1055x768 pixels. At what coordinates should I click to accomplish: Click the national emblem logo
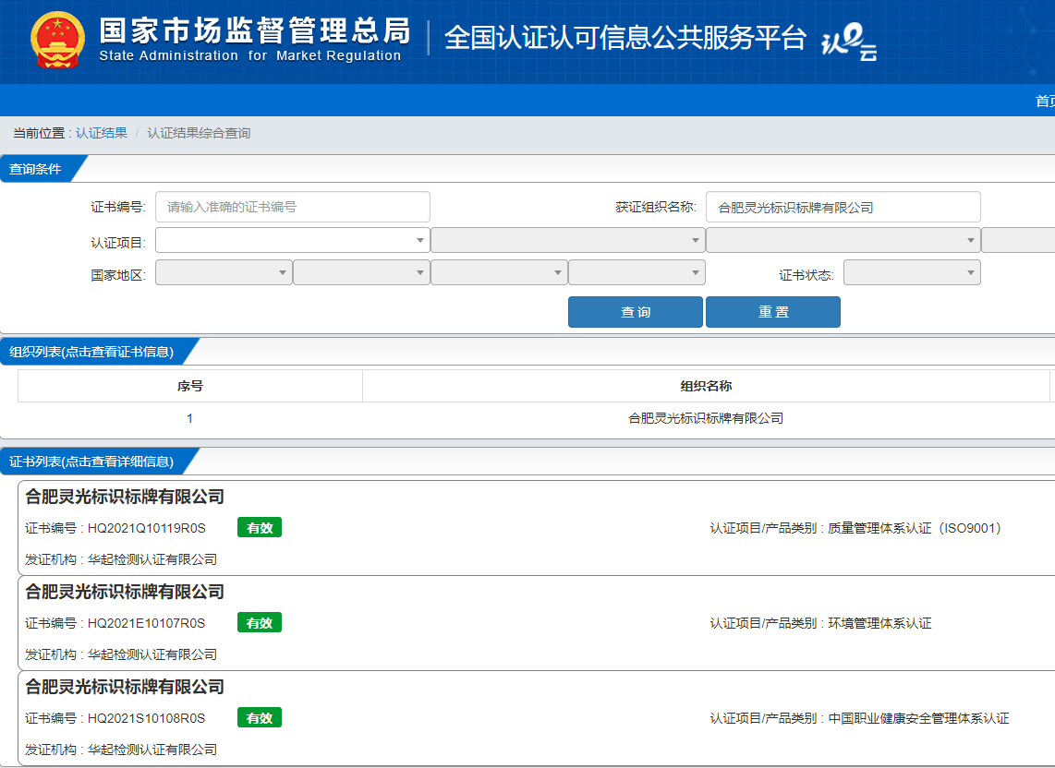click(58, 41)
